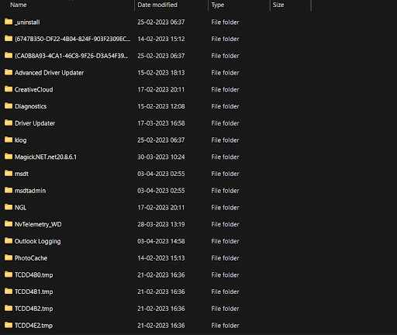Select the TCDD4B2.tmp folder name

[33, 309]
